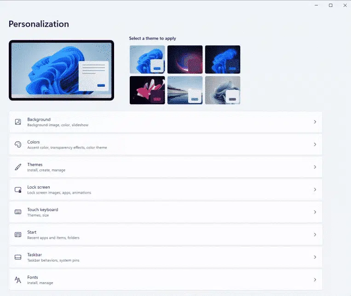Click the Themes paintbrush icon
Viewport: 351px width, 296px height.
(x=18, y=167)
